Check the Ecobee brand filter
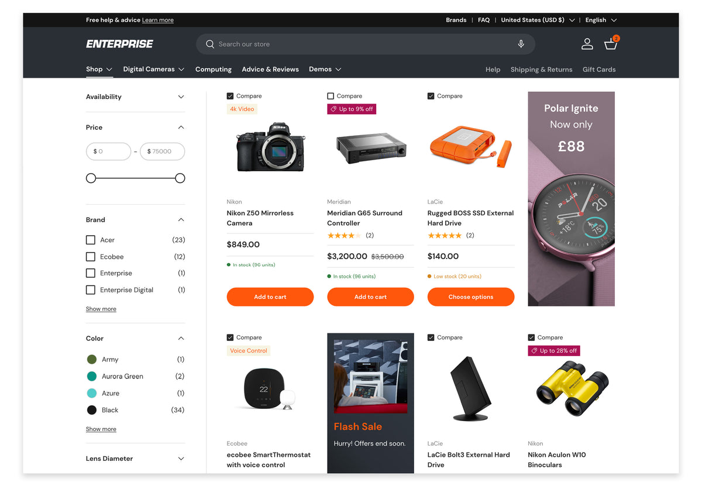This screenshot has height=486, width=702. 91,257
